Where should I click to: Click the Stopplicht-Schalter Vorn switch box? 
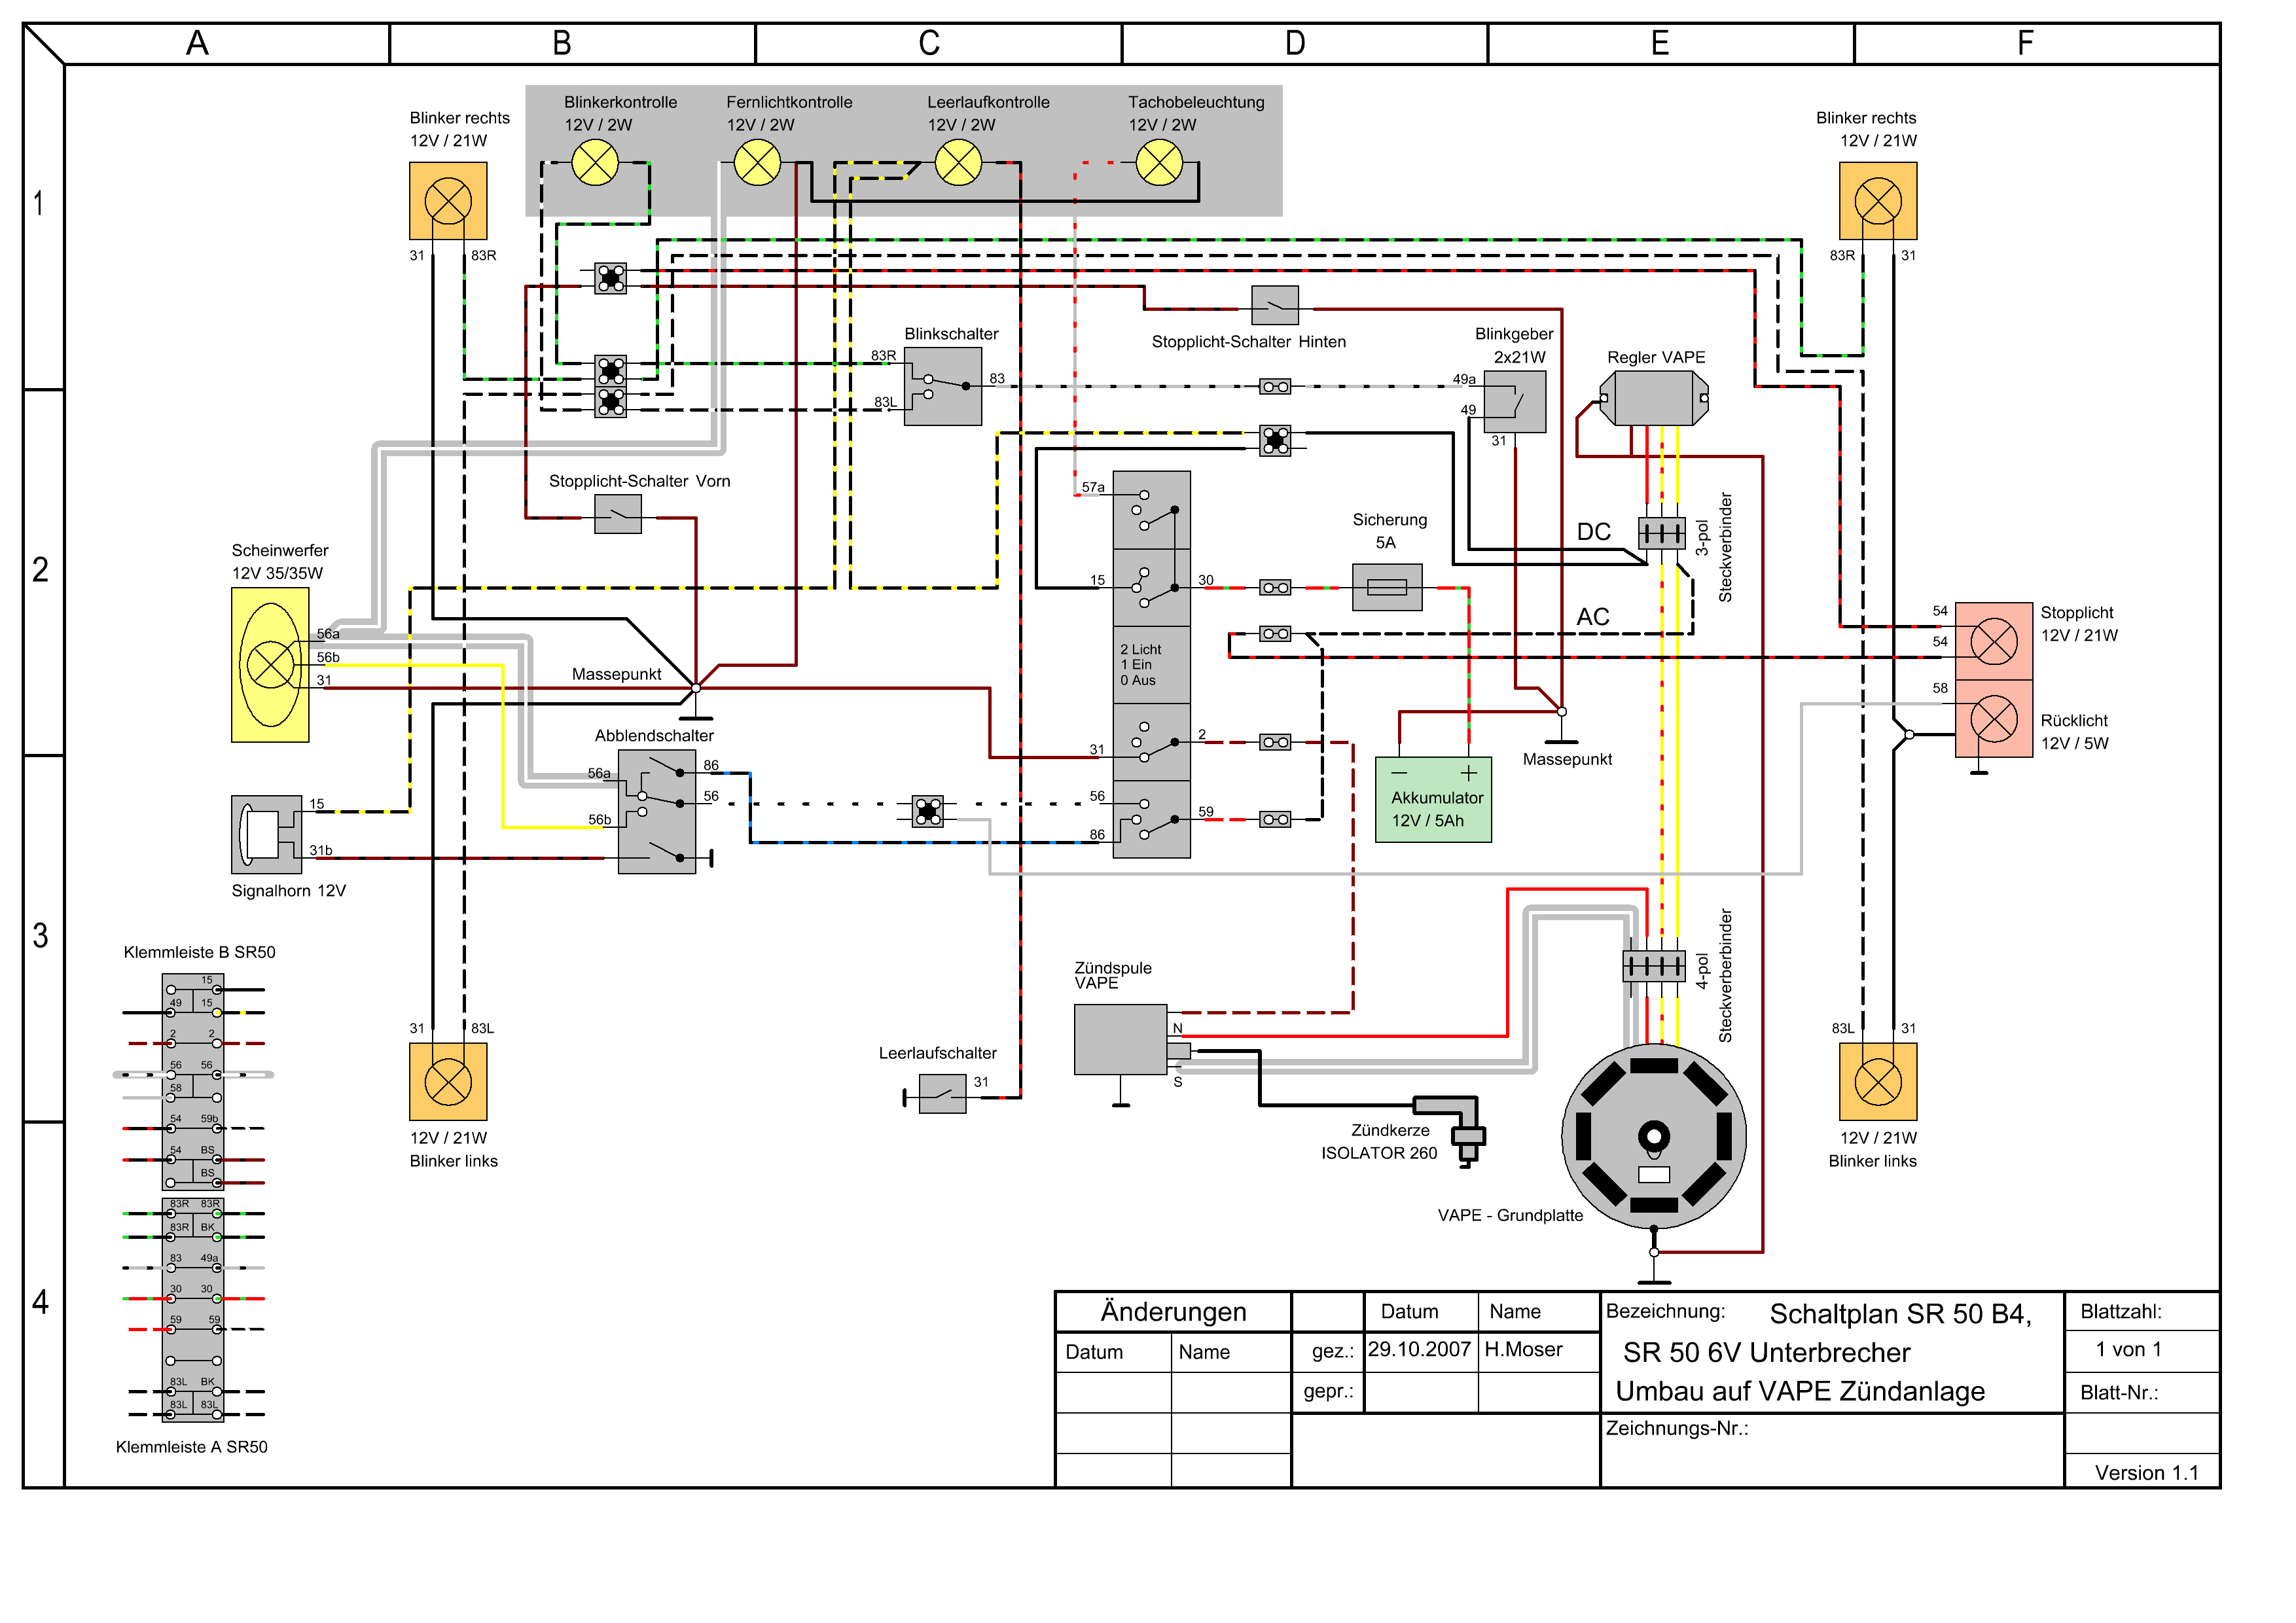618,514
